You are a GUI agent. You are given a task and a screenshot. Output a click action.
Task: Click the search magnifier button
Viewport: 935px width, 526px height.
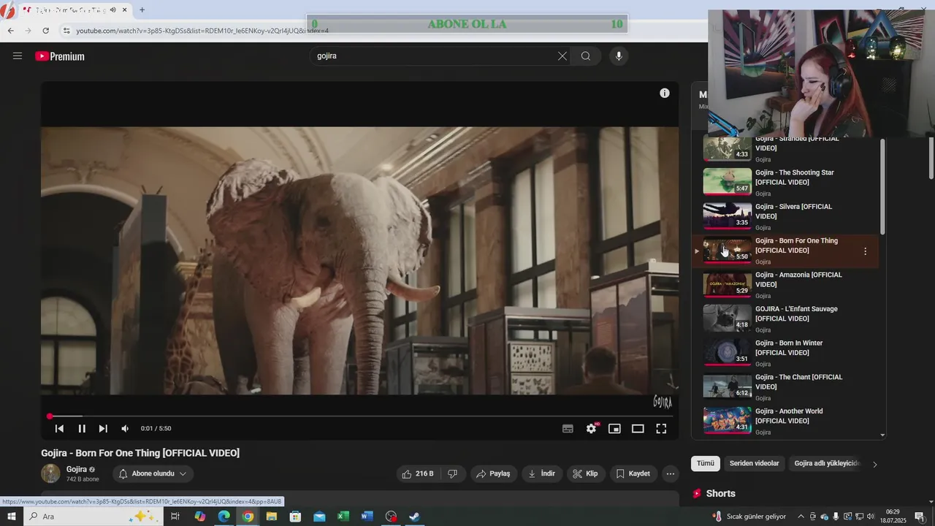pyautogui.click(x=586, y=56)
